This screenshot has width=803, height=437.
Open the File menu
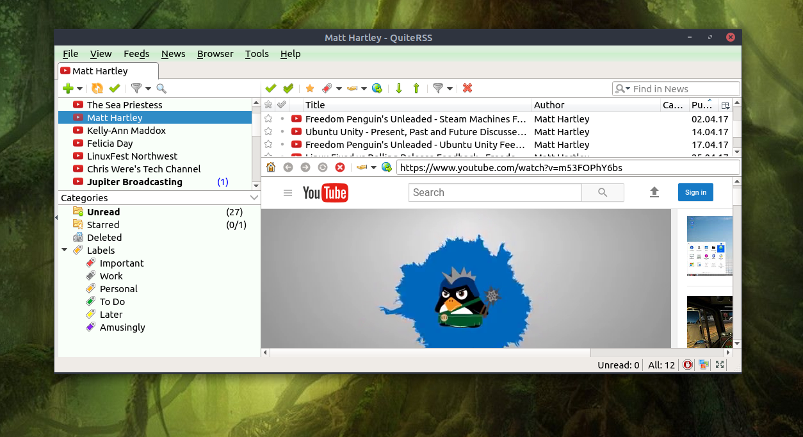tap(70, 54)
